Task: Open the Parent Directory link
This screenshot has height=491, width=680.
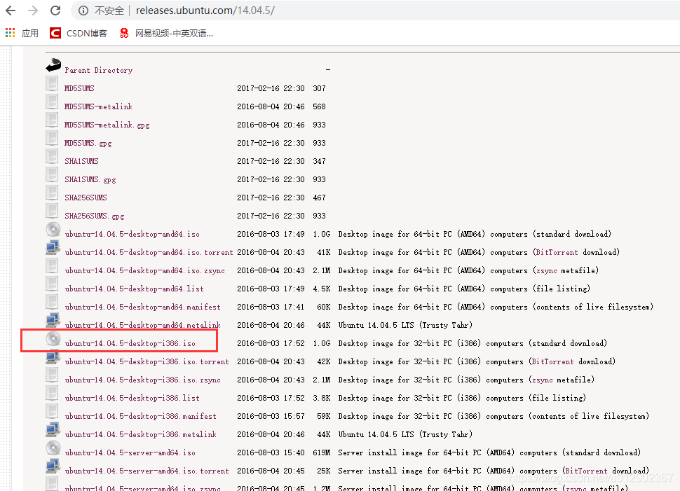Action: click(x=98, y=70)
